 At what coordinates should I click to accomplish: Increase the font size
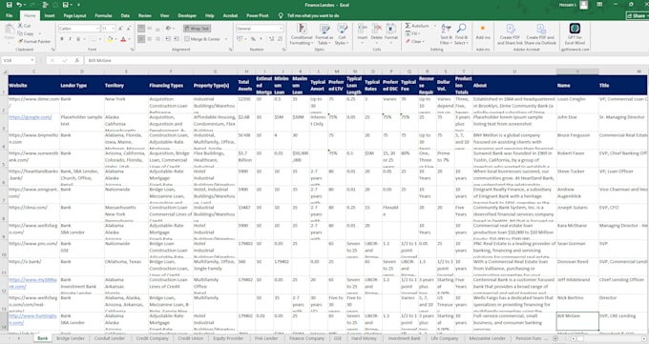(120, 29)
